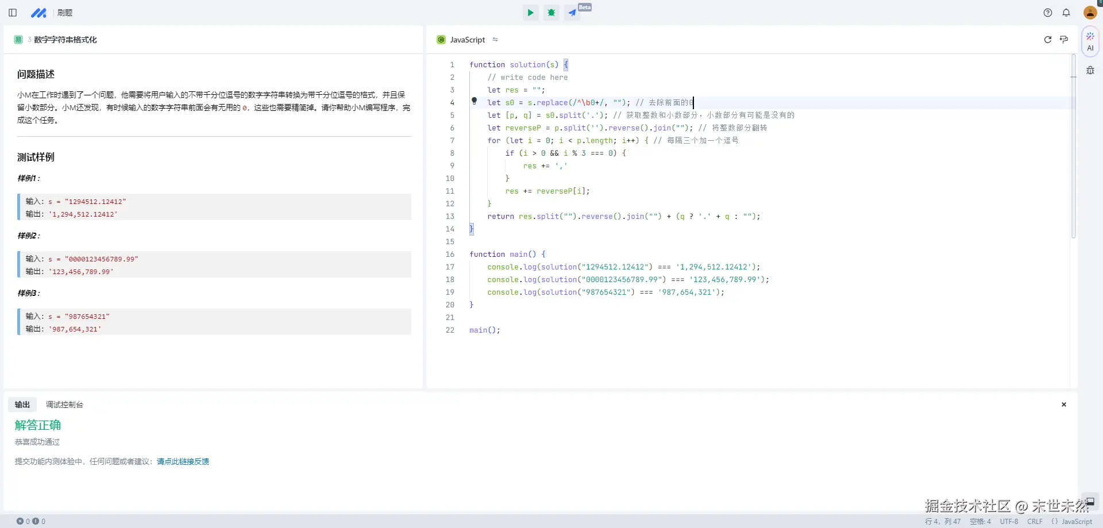Click the lightbulb quick-fix on line 4

click(474, 101)
